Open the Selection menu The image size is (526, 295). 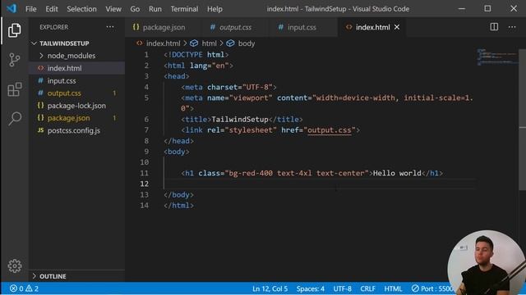click(81, 9)
